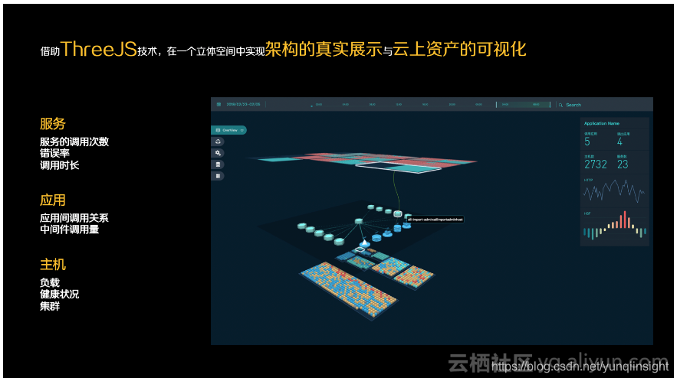
Task: Click the date range text in the top bar
Action: (244, 104)
